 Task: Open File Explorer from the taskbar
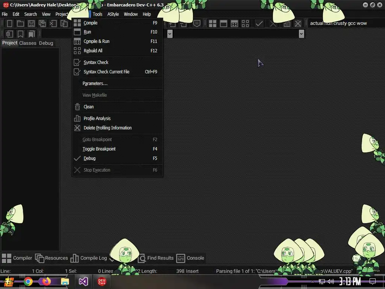click(x=65, y=281)
